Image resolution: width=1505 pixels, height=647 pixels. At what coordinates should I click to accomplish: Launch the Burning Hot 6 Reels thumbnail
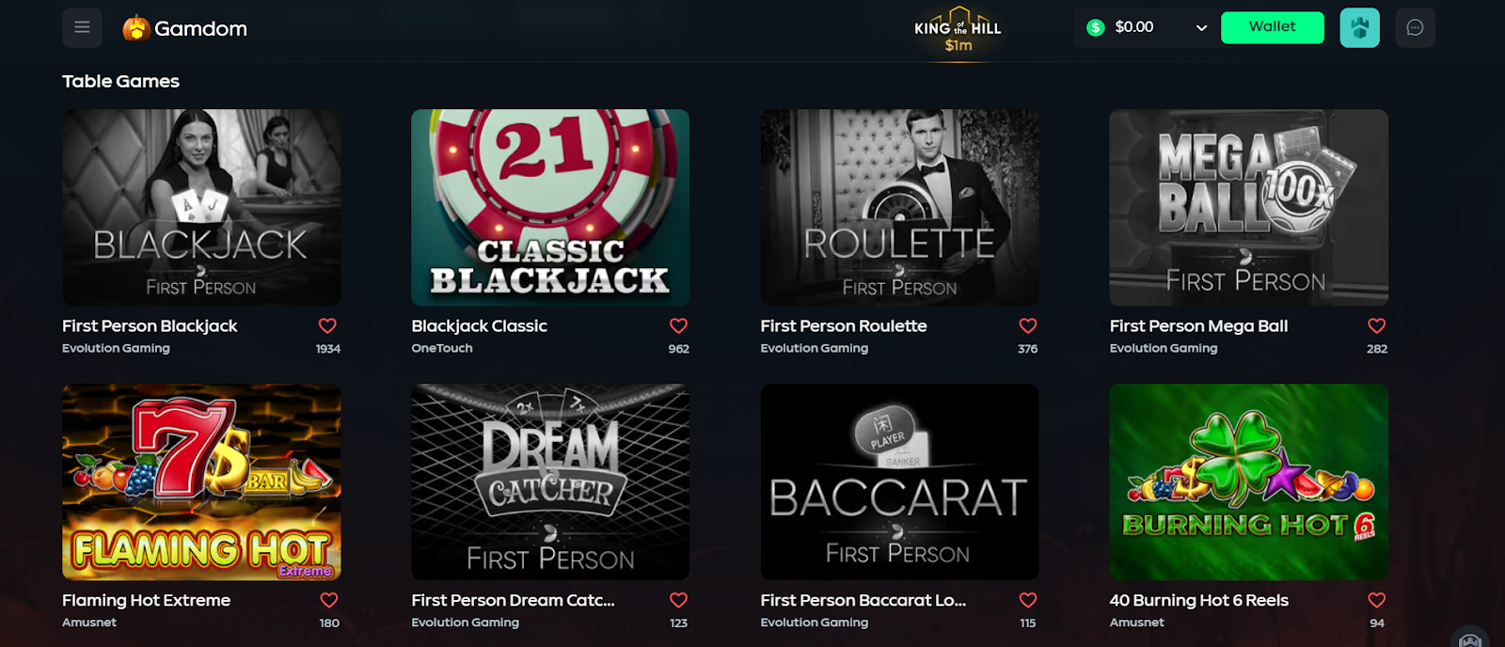[1248, 481]
